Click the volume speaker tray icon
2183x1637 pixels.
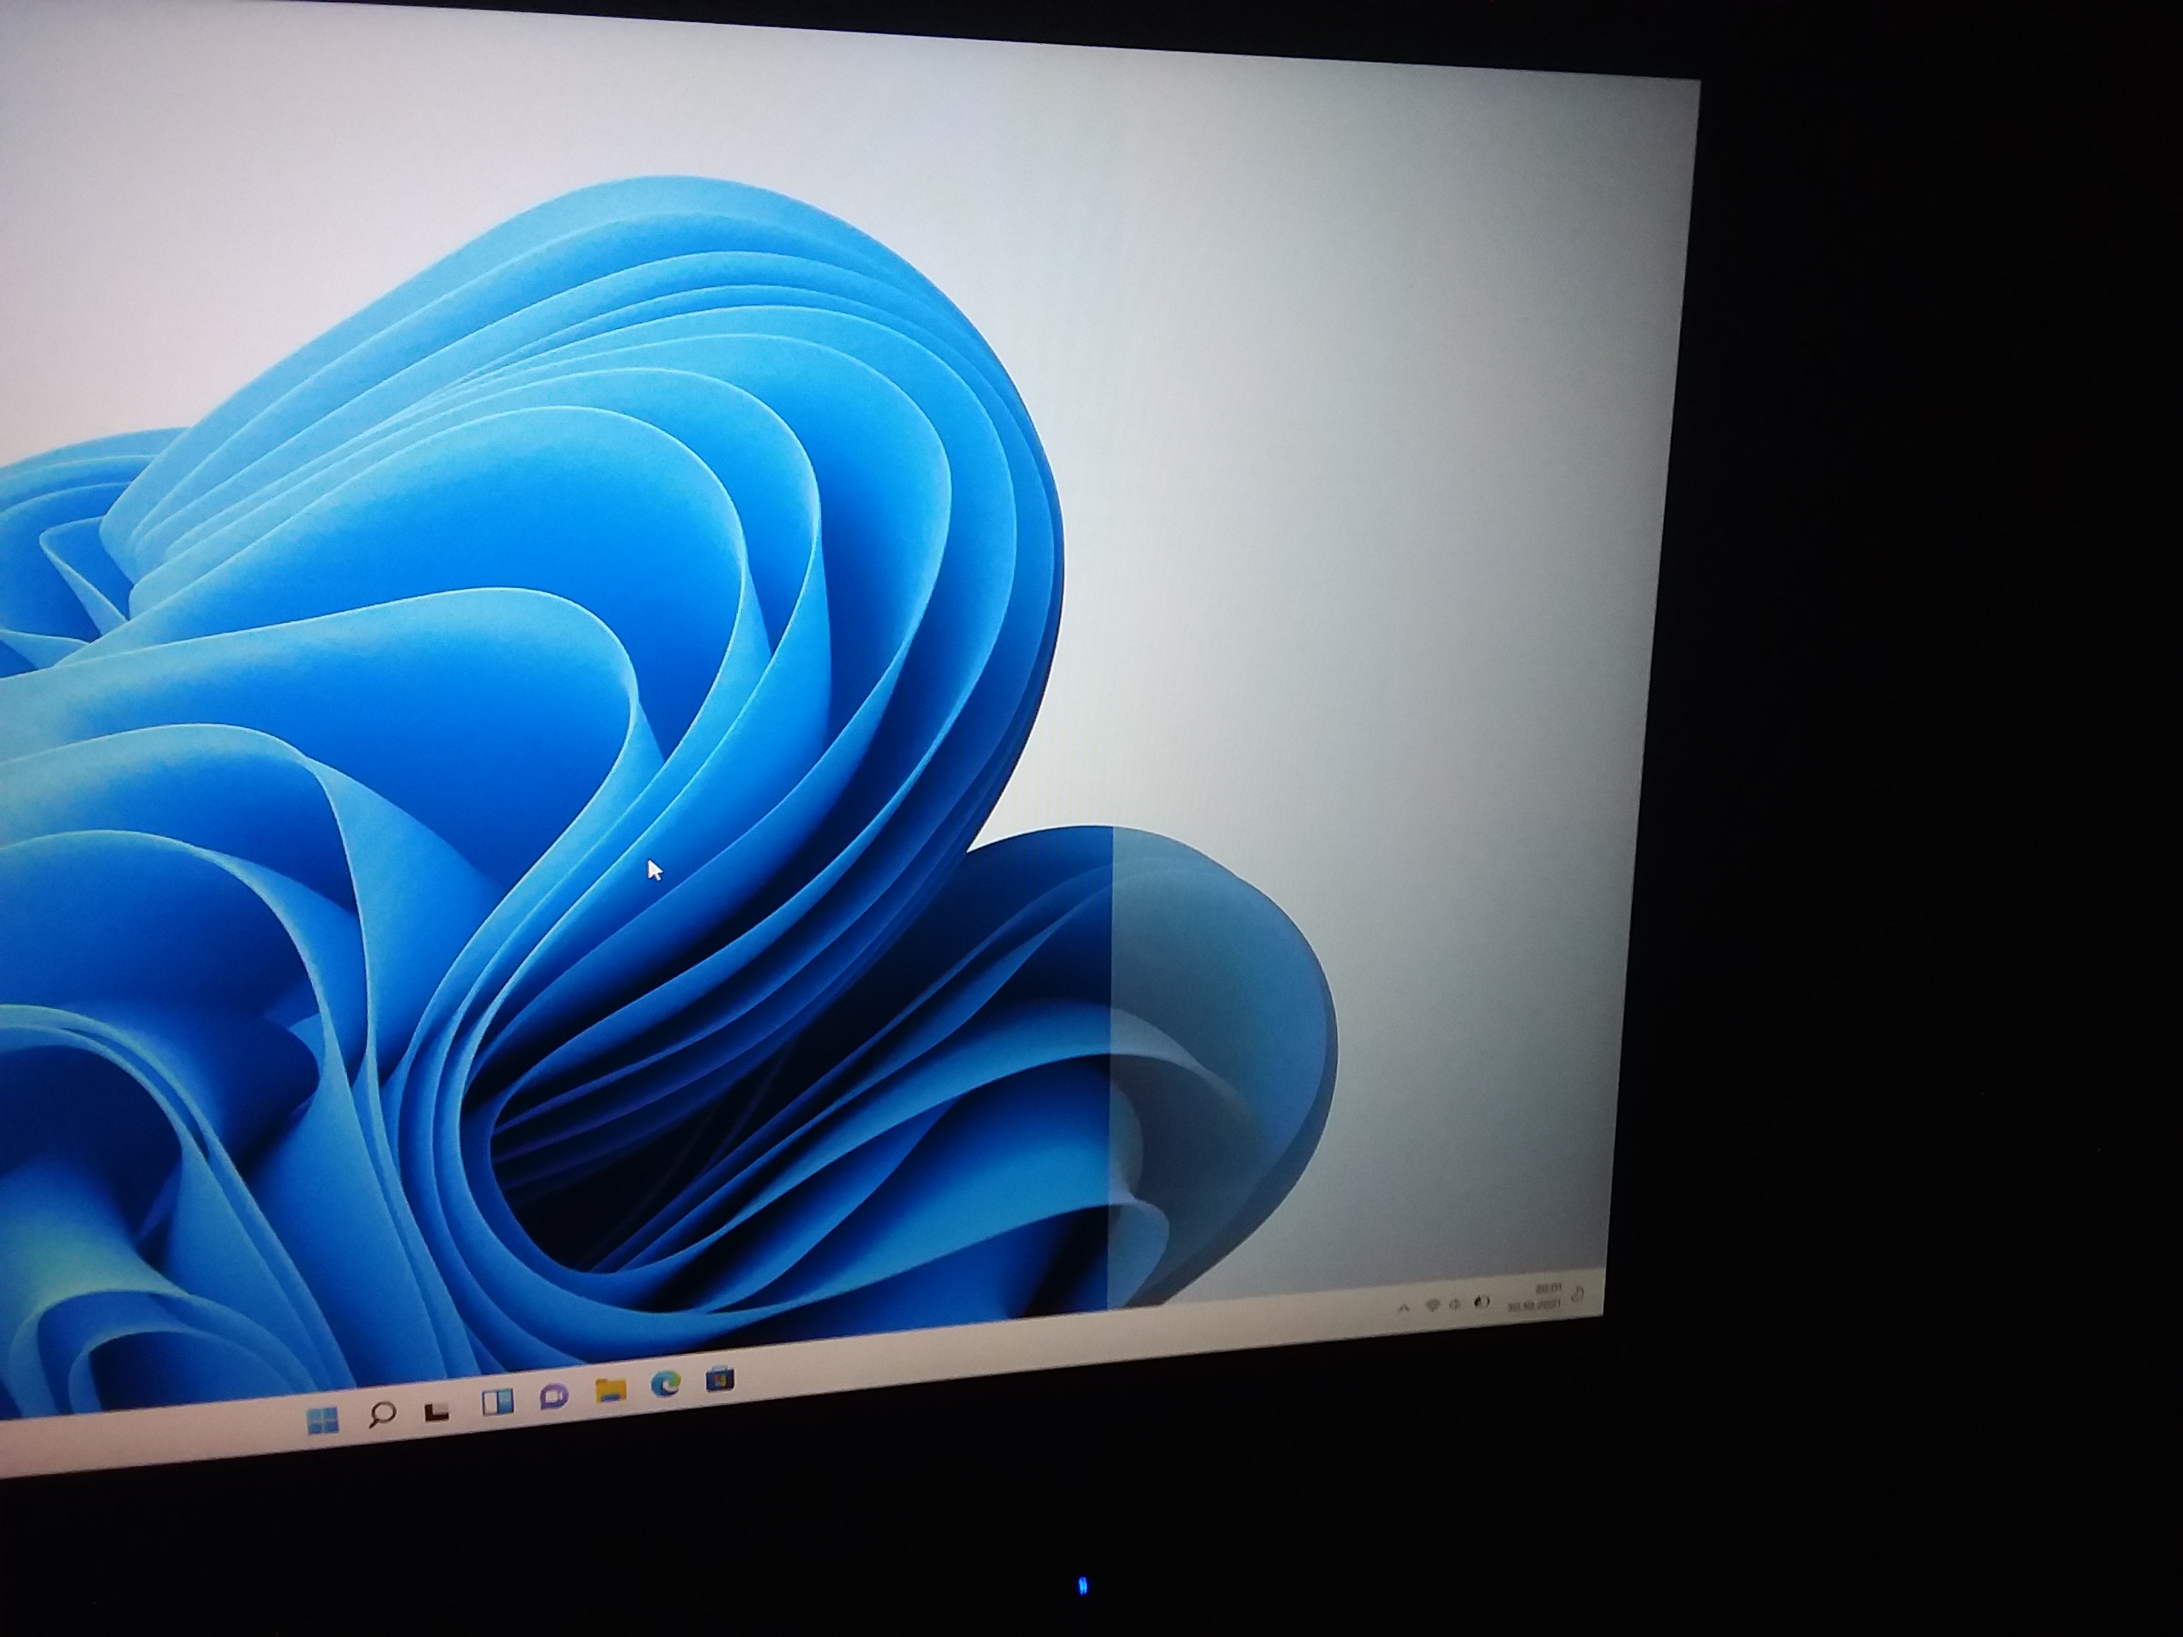click(x=1455, y=1305)
